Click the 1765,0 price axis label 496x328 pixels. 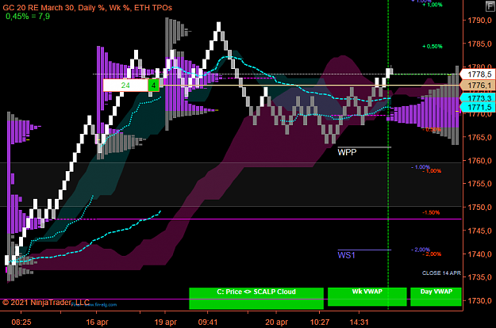[479, 137]
